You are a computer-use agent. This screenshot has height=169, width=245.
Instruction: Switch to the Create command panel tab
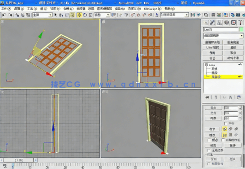click(206, 23)
